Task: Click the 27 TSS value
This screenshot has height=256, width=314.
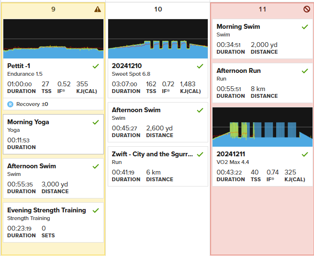Action: click(45, 84)
